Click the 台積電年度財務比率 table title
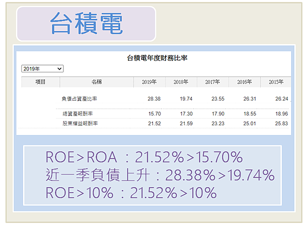The image size is (307, 225). 157,58
